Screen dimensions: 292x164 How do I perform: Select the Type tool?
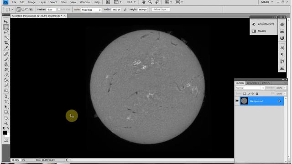[6, 102]
